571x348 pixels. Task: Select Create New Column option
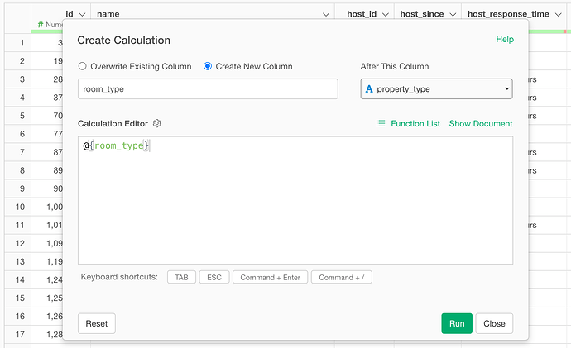[x=209, y=66]
